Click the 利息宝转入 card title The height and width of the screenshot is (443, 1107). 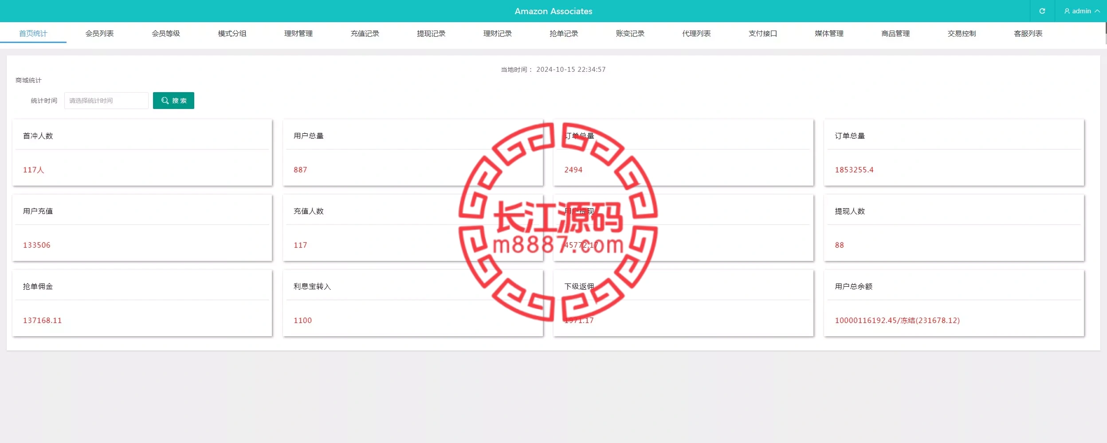click(312, 287)
